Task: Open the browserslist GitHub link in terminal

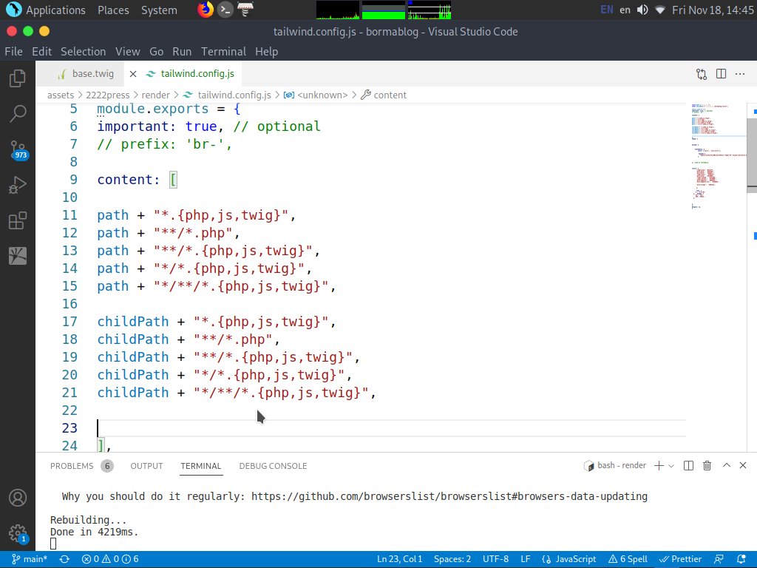Action: [449, 496]
